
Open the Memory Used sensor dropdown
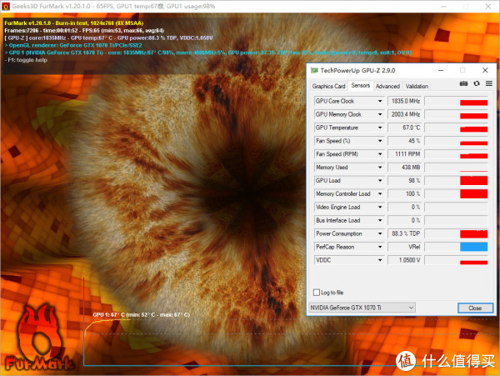point(380,167)
